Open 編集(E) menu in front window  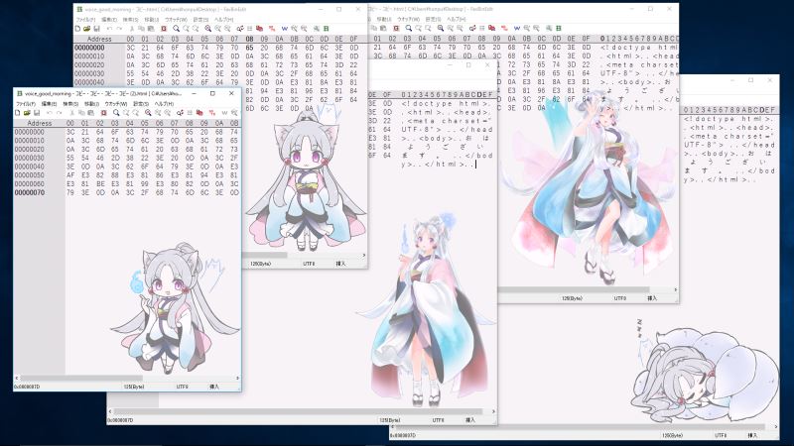click(49, 104)
